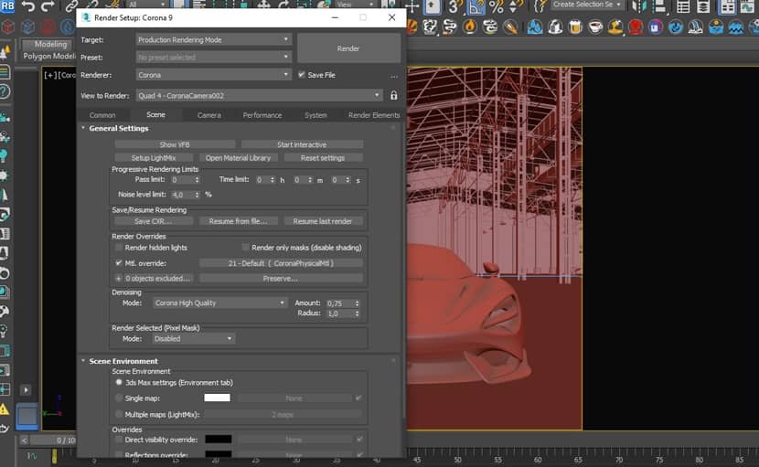Click the light bulb icon in left sidebar
This screenshot has width=759, height=467.
[x=4, y=156]
